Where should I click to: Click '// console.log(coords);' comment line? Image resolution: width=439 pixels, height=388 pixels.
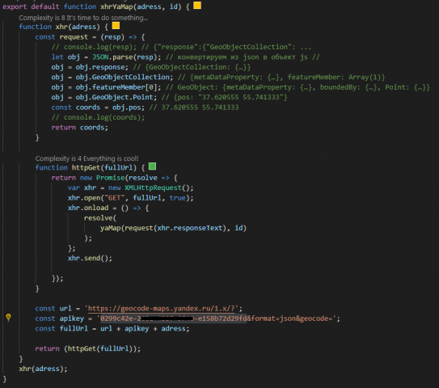[98, 117]
